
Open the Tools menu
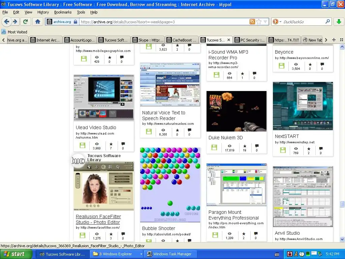click(81, 12)
